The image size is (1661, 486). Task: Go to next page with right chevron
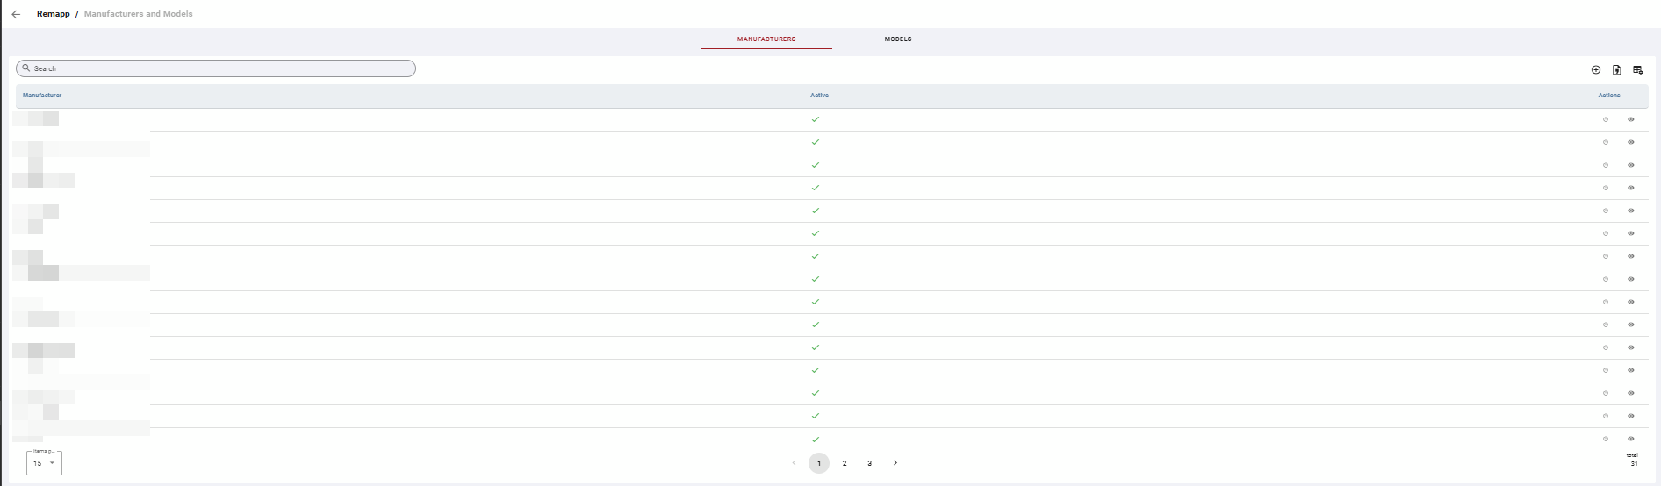tap(895, 463)
